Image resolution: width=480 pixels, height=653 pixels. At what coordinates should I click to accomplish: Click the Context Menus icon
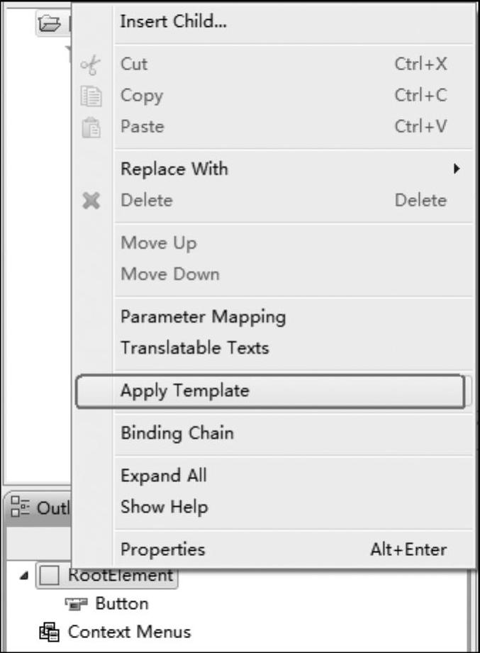point(49,632)
